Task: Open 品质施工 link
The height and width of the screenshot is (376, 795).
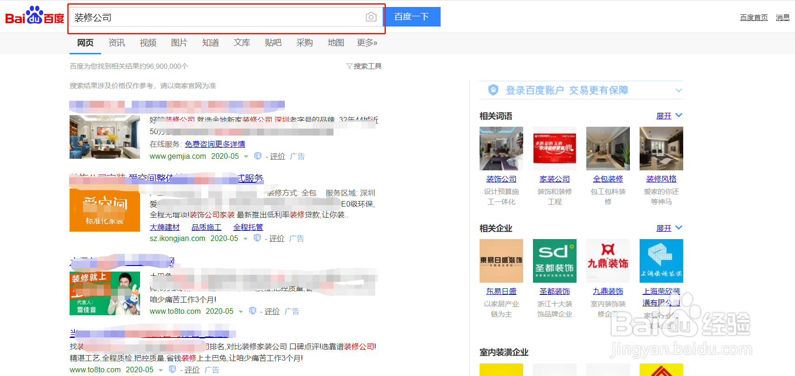Action: tap(206, 227)
